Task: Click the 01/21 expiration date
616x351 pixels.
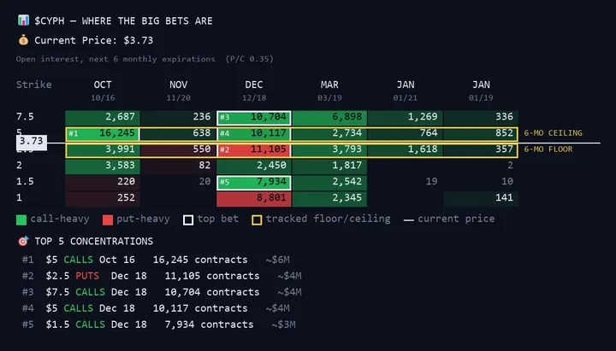Action: (x=405, y=97)
